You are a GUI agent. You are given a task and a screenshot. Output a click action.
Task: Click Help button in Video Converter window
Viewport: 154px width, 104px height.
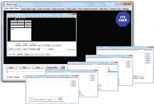(x=92, y=81)
